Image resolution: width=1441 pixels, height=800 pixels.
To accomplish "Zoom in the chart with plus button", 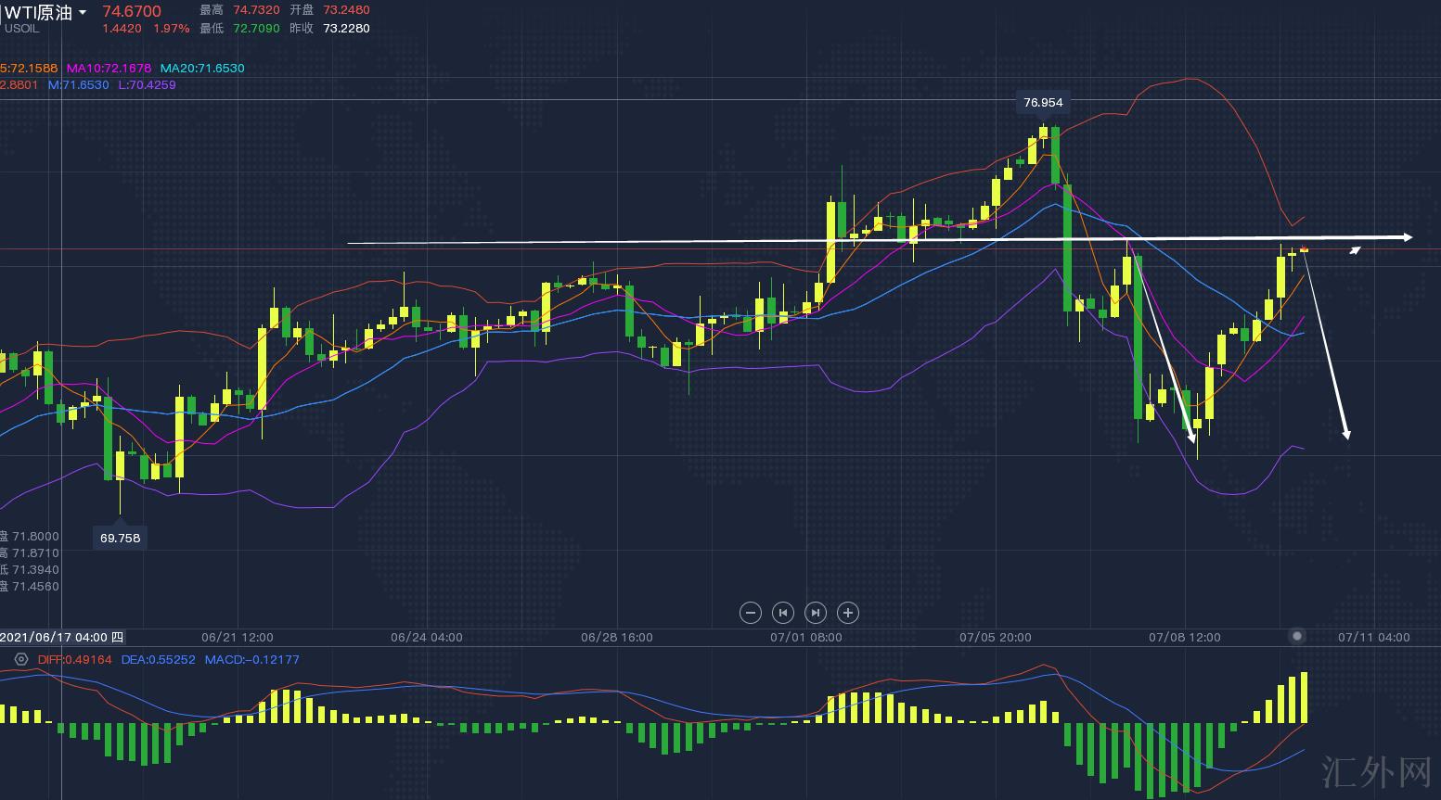I will point(848,613).
